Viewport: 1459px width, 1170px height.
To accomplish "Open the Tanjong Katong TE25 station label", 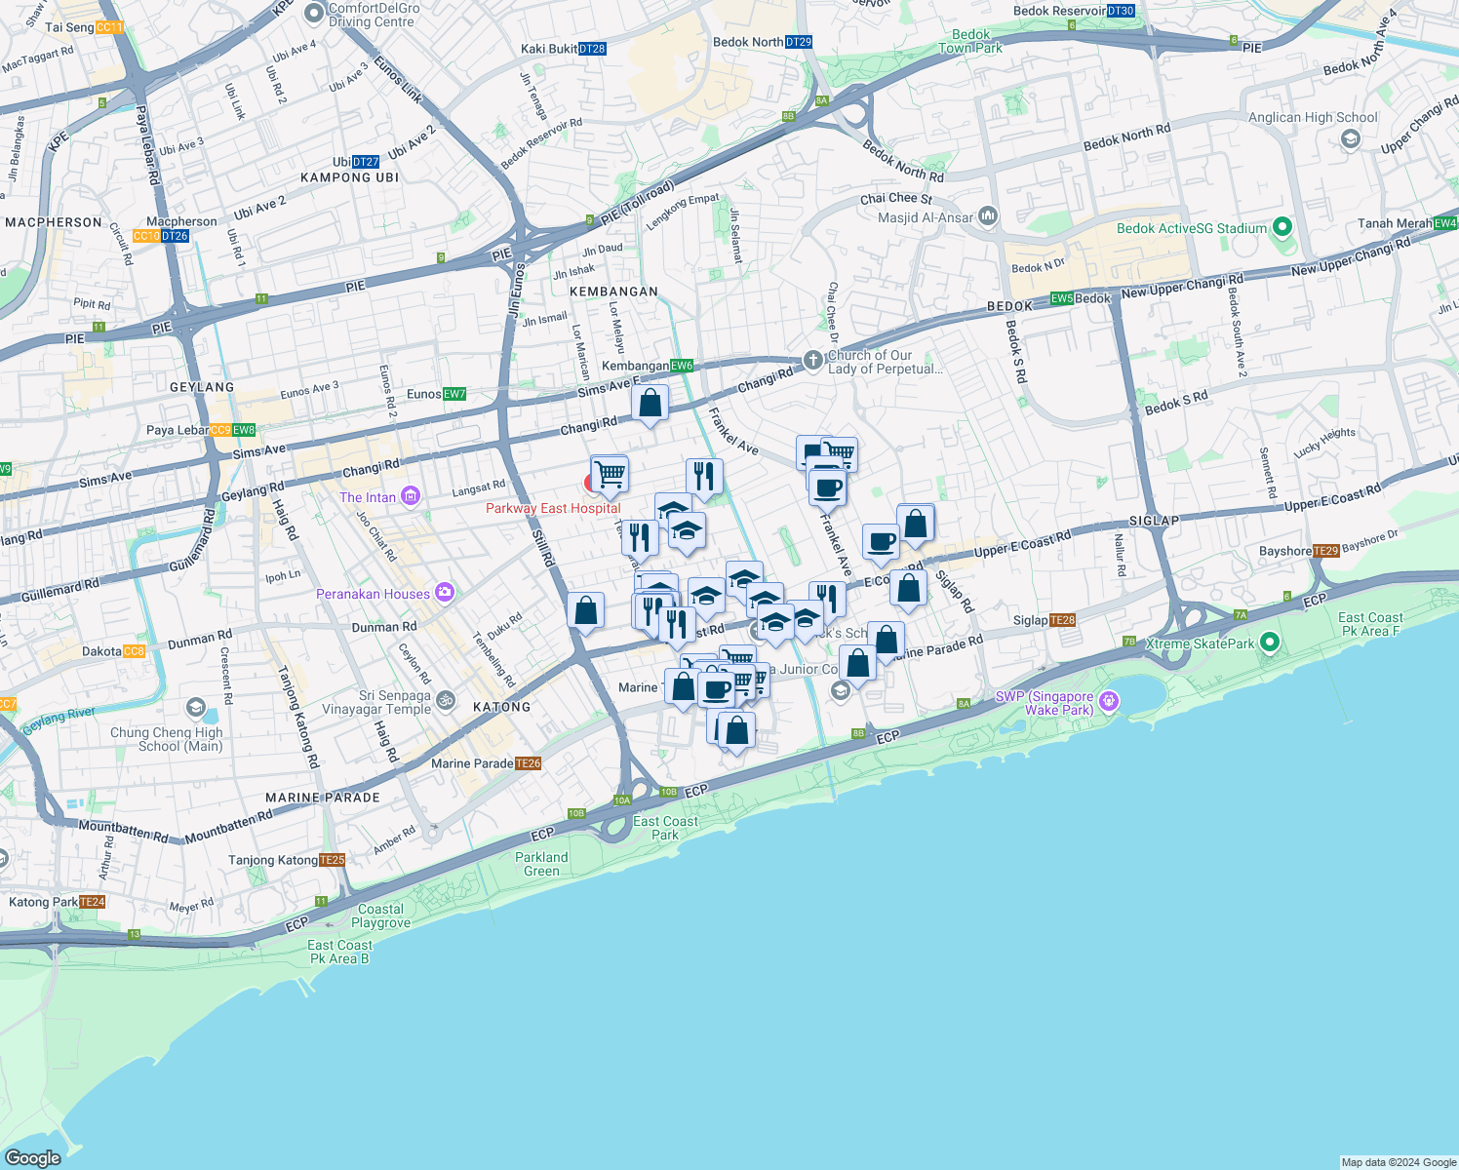I will click(x=287, y=860).
